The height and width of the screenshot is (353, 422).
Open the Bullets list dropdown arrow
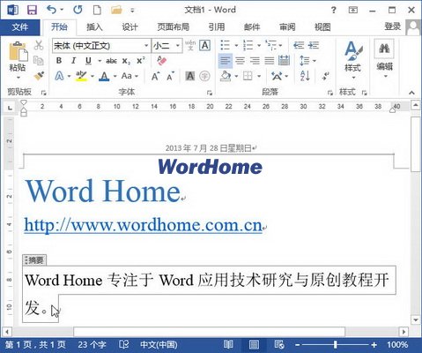(x=236, y=46)
